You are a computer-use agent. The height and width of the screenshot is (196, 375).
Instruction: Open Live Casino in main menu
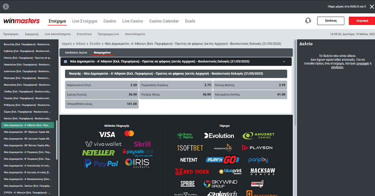132,21
